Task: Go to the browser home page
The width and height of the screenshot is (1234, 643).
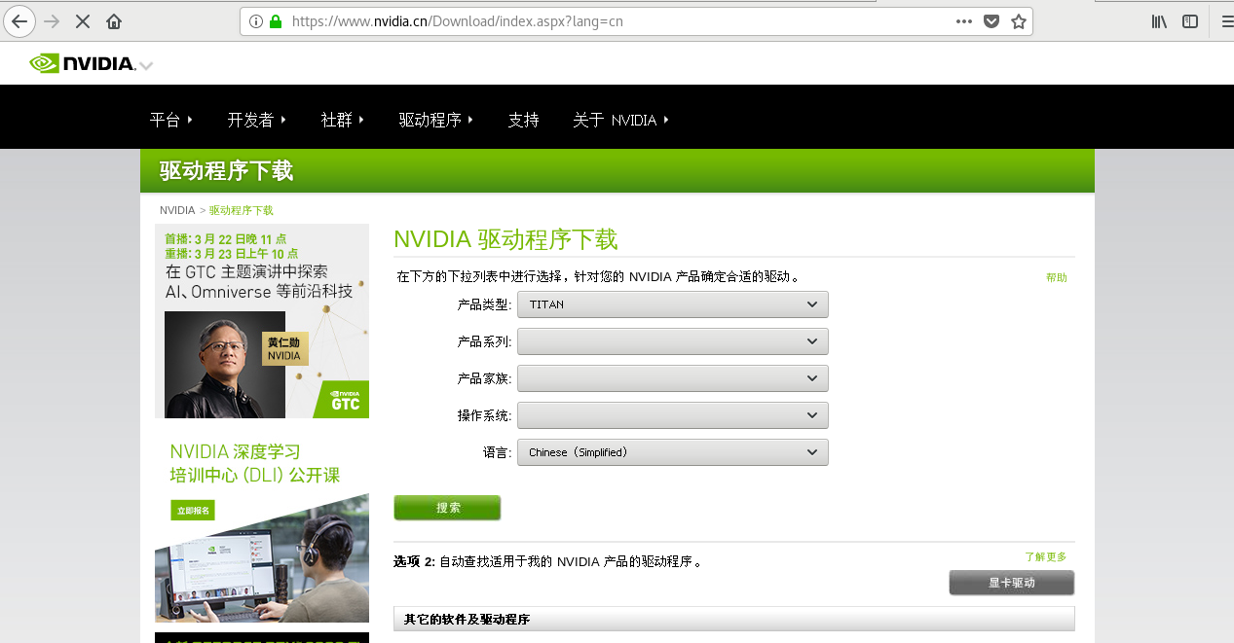Action: (x=115, y=20)
